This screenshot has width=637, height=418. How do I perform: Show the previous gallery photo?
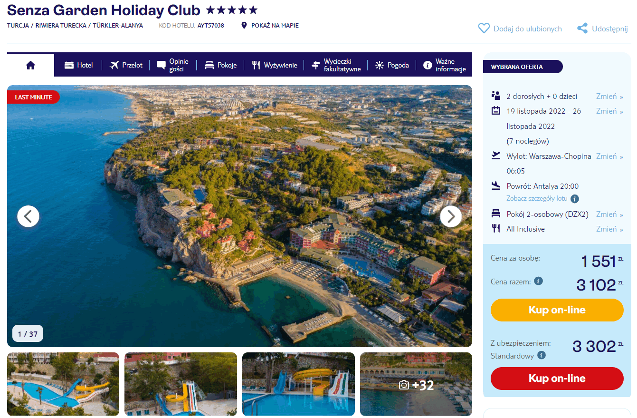(x=28, y=216)
